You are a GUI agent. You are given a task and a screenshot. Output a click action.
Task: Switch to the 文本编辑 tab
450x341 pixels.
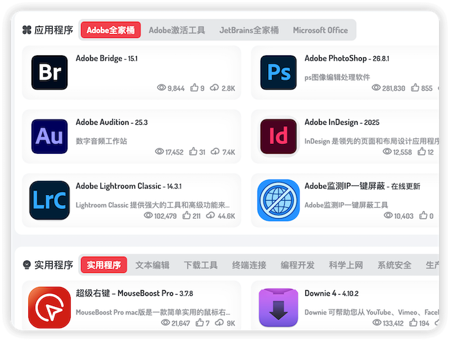[x=152, y=265]
